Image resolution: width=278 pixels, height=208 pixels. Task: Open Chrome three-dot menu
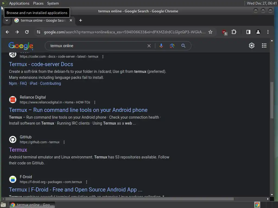coord(268,32)
